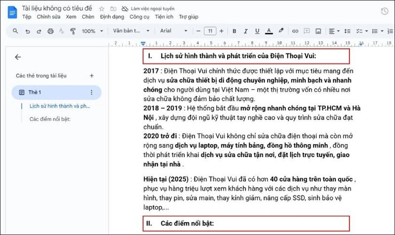Open version history clock icon
The width and height of the screenshot is (395, 235).
pos(384,11)
